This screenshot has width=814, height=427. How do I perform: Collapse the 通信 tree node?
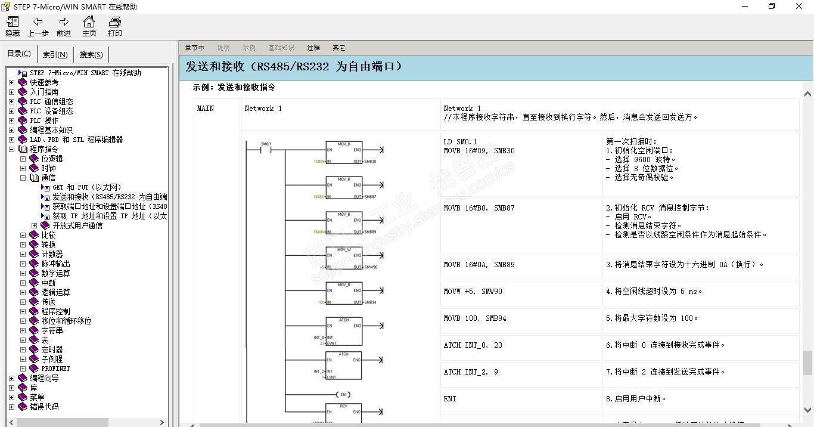[23, 178]
